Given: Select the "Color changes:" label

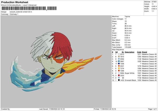Looking at the screenshot, I should (x=118, y=19).
